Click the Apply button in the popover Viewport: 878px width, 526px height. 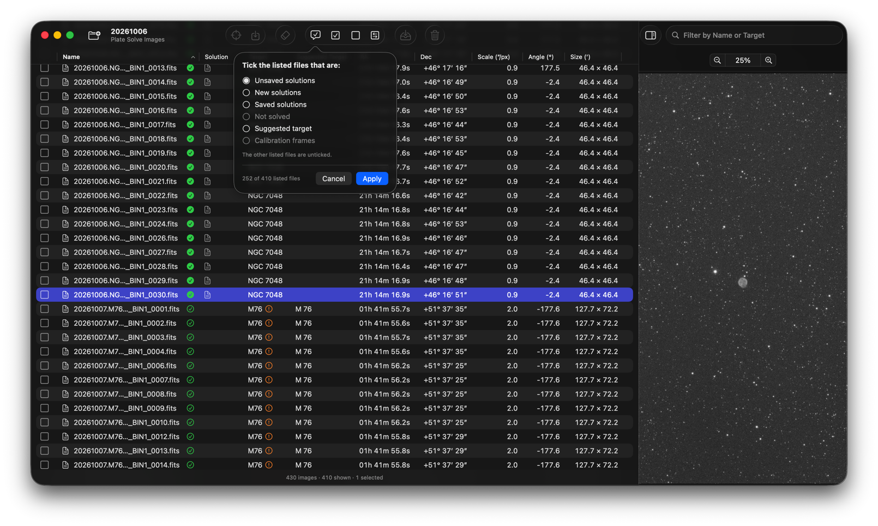point(372,179)
